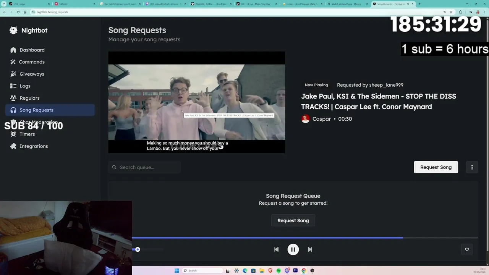Click the Song Requests page heading
This screenshot has width=489, height=275.
pyautogui.click(x=137, y=30)
